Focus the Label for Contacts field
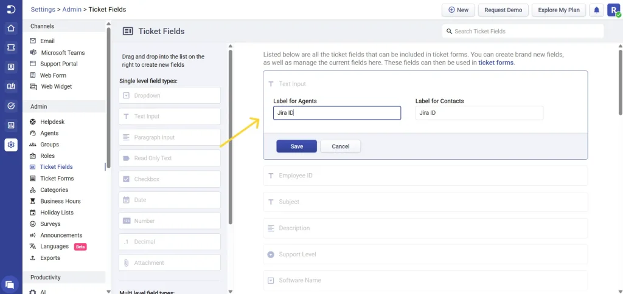The height and width of the screenshot is (294, 623). 479,113
